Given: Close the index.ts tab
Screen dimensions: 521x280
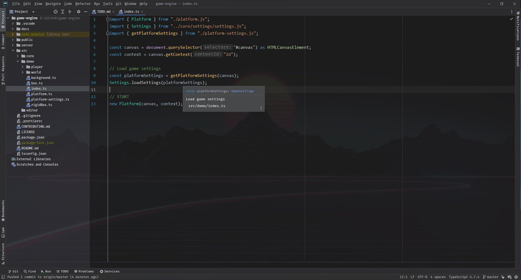Looking at the screenshot, I should [x=142, y=12].
